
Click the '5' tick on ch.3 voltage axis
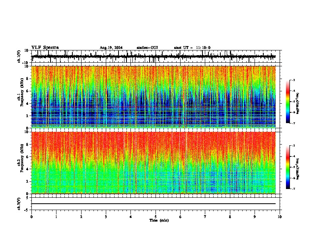(x=27, y=198)
